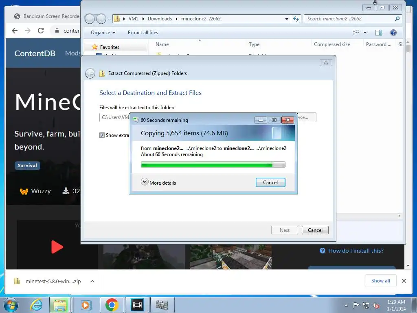Image resolution: width=417 pixels, height=313 pixels.
Task: Click the Action Center flag icon
Action: (x=356, y=305)
